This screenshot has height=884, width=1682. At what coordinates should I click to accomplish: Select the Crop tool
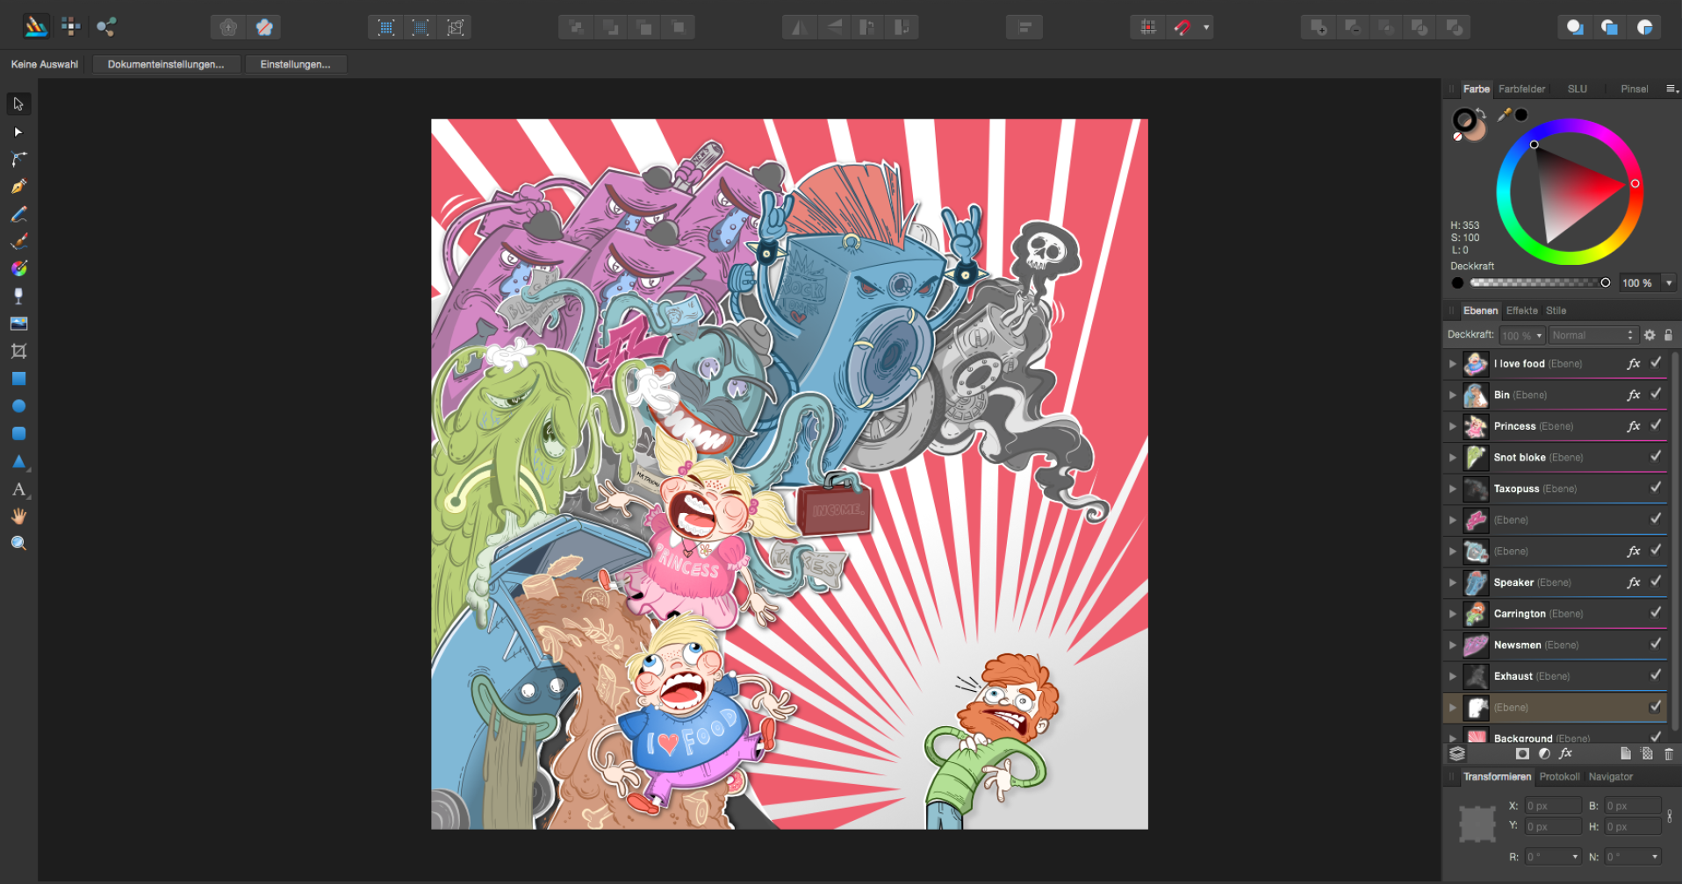(x=18, y=351)
